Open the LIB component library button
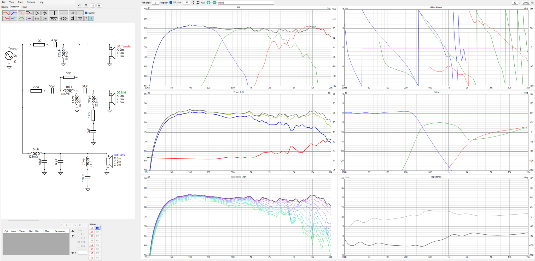Viewport: 535px width, 261px height. point(72,13)
